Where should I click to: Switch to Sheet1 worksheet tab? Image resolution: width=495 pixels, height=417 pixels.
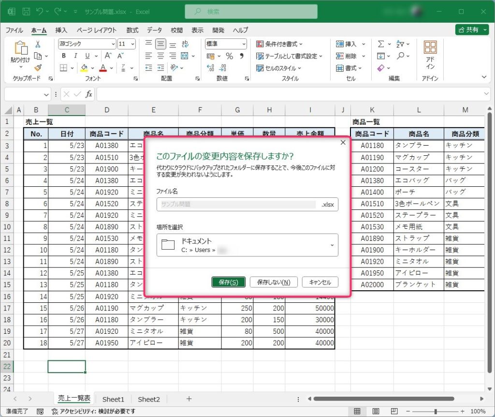113,399
